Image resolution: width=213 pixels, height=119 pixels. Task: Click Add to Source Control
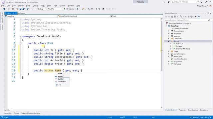(x=200, y=117)
